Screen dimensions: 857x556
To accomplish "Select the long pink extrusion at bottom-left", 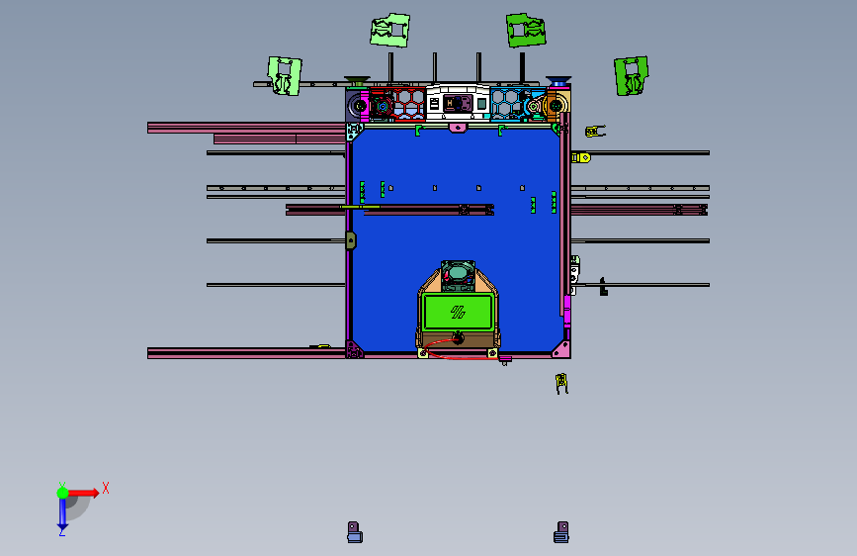I will click(x=246, y=353).
